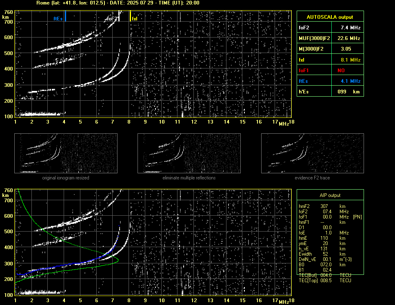This screenshot has height=305, width=395.
Task: Open the evidence F2 trace thumbnail
Action: [313, 153]
